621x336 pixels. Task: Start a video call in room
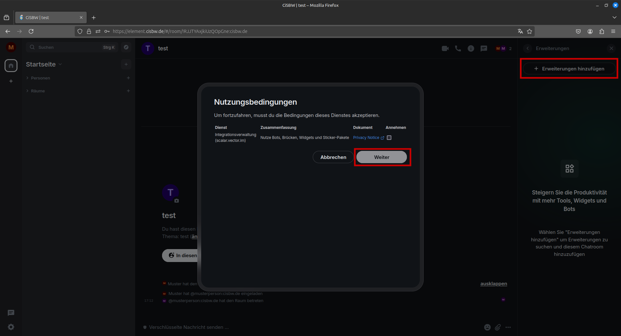[445, 48]
